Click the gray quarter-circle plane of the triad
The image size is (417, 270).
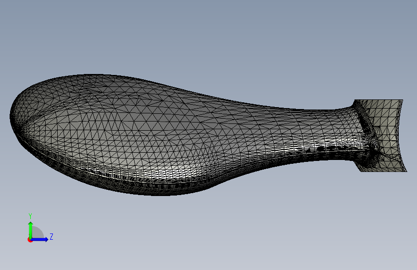pyautogui.click(x=37, y=233)
